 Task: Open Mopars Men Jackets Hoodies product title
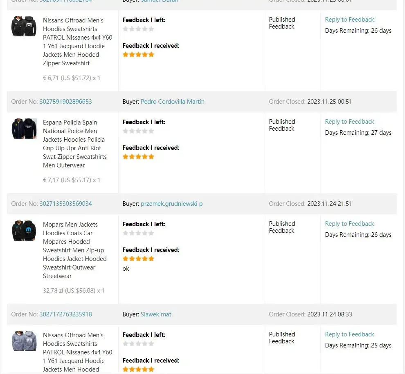pos(74,250)
